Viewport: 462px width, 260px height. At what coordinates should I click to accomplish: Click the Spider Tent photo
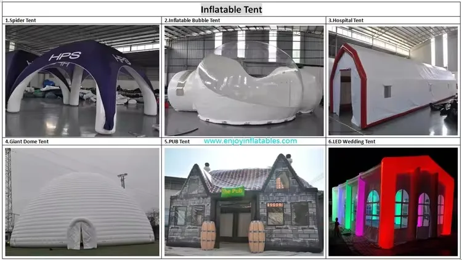[82, 81]
